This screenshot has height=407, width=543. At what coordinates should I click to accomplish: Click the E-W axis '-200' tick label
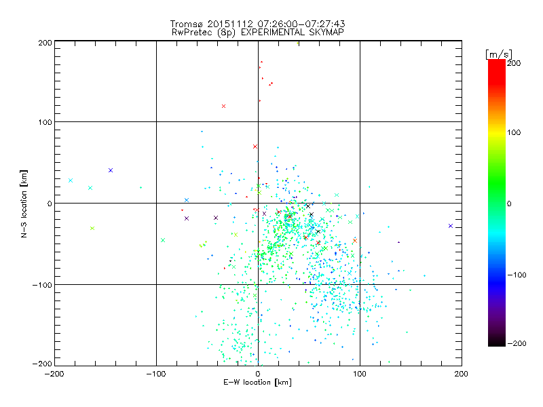click(54, 374)
